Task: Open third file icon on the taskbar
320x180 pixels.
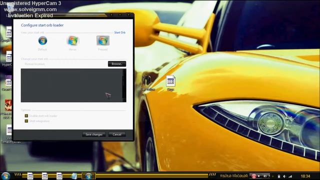Action: (59, 176)
